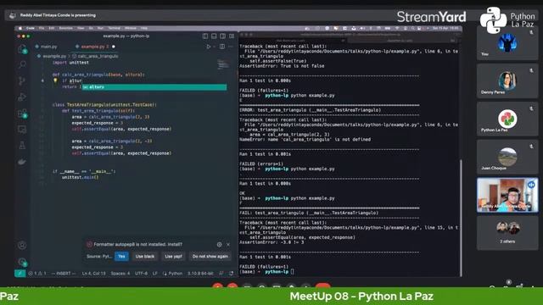The image size is (543, 305).
Task: Open the Help menu
Action: click(x=144, y=28)
